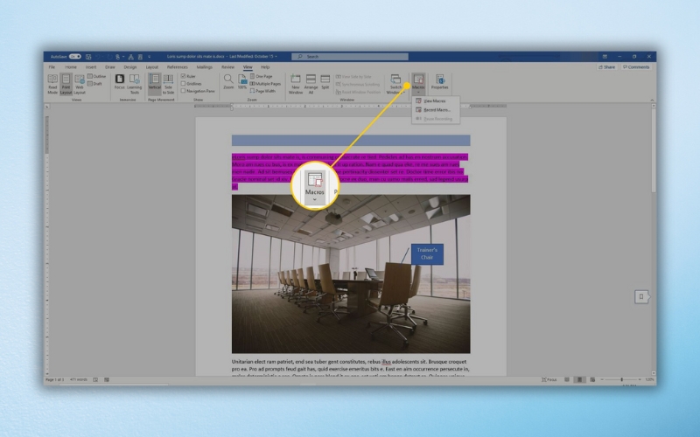Open the Ribbon Display Options icon
Viewport: 700px width, 437px height.
pos(605,57)
